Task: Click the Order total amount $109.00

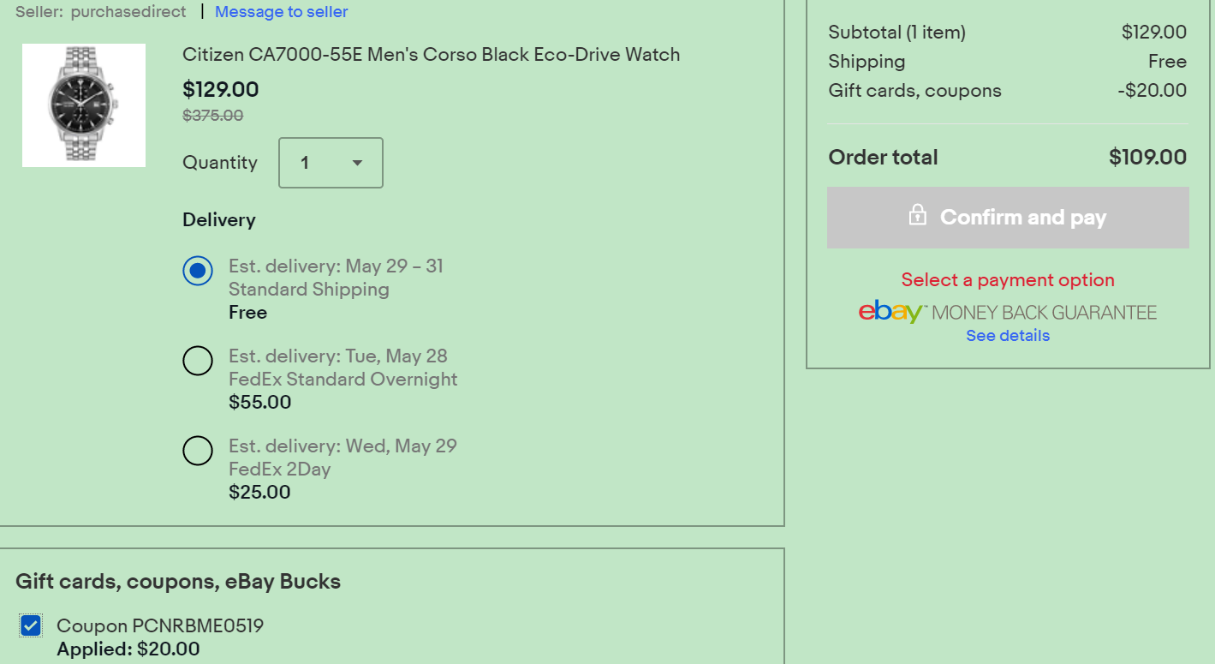Action: coord(1147,158)
